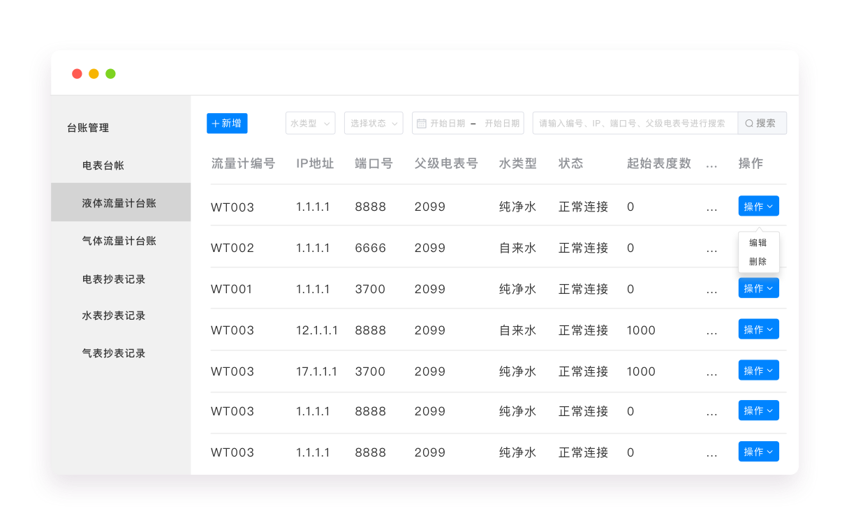Expand 操作 dropdown for the 12.1.1.1 row

coord(758,330)
